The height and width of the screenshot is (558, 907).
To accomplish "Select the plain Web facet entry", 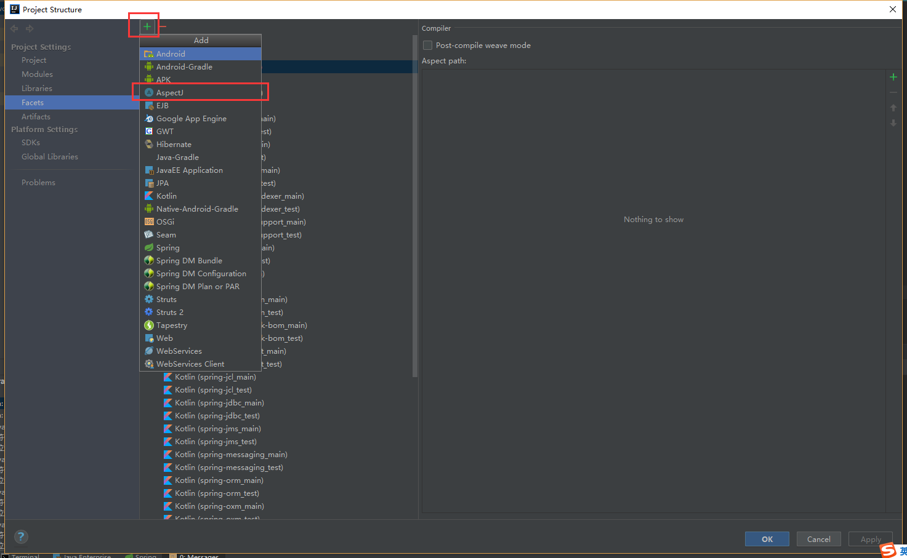I will pyautogui.click(x=201, y=338).
